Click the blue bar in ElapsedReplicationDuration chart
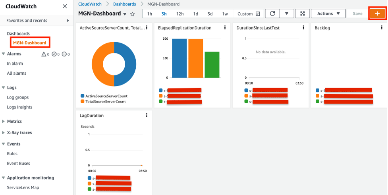 click(180, 58)
